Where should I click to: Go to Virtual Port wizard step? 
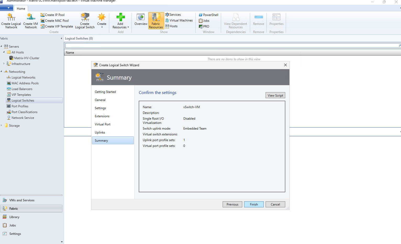pyautogui.click(x=103, y=124)
